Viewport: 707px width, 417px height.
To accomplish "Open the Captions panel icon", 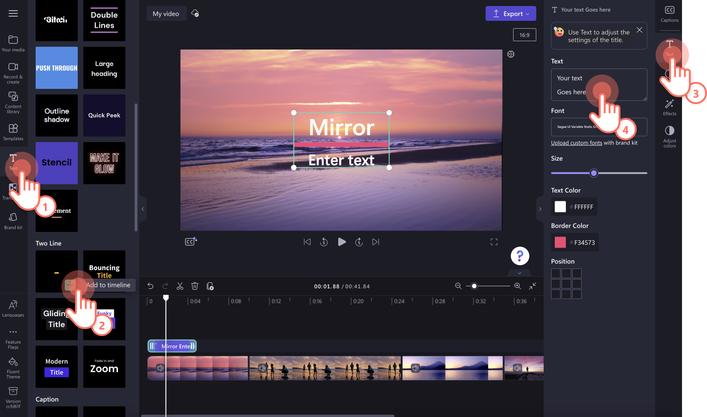I will (x=669, y=14).
